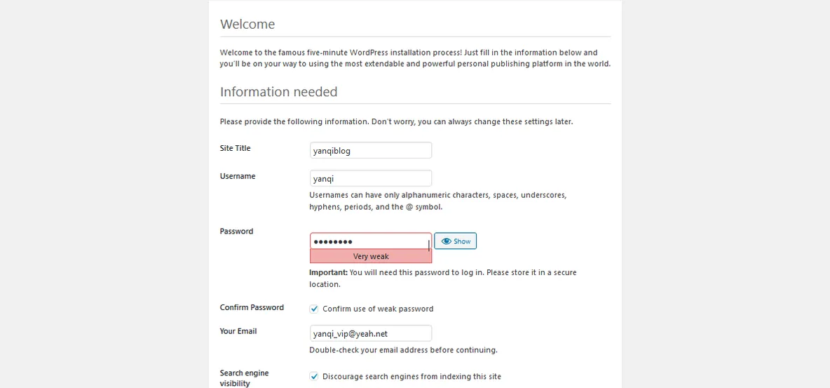
Task: Reveal password using the Show button text
Action: 462,241
